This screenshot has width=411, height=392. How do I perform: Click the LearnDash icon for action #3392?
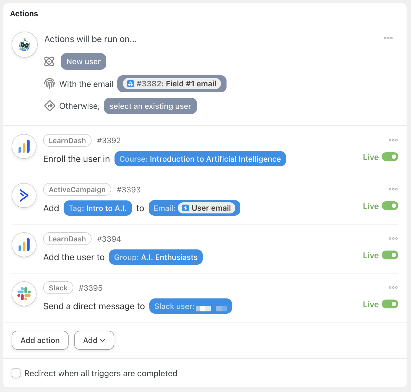pyautogui.click(x=24, y=146)
